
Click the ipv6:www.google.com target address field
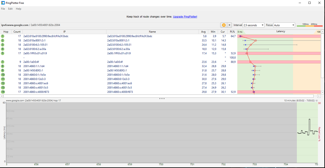pyautogui.click(x=110, y=25)
